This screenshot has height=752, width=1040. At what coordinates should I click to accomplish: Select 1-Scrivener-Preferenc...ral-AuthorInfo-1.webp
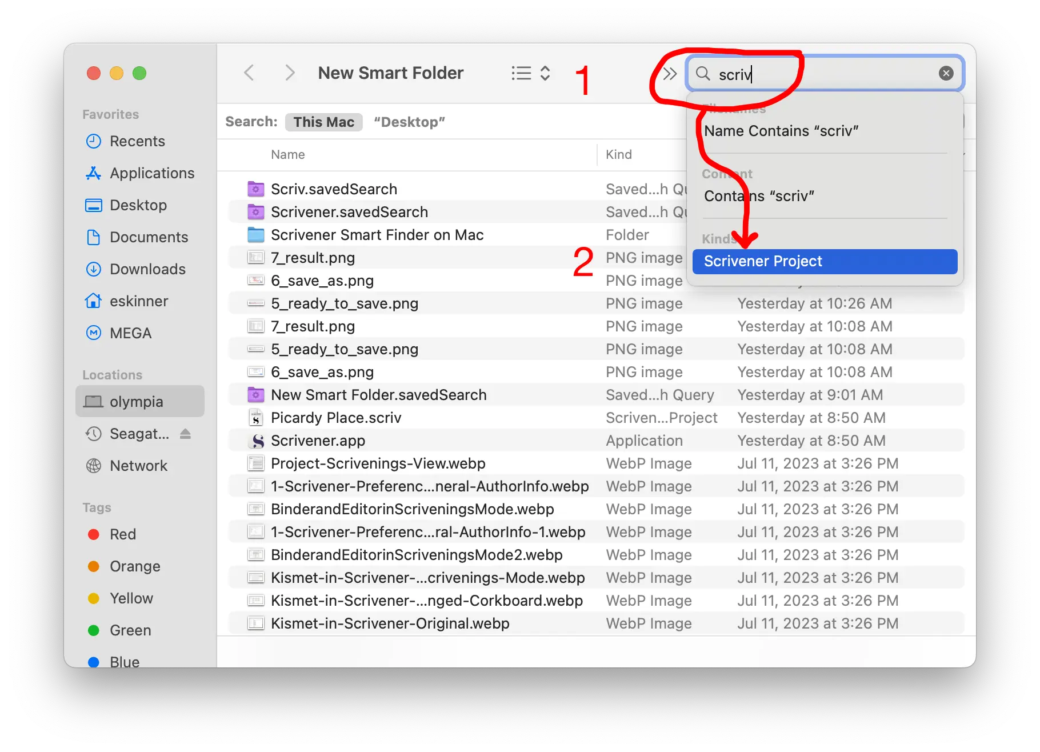pyautogui.click(x=428, y=532)
